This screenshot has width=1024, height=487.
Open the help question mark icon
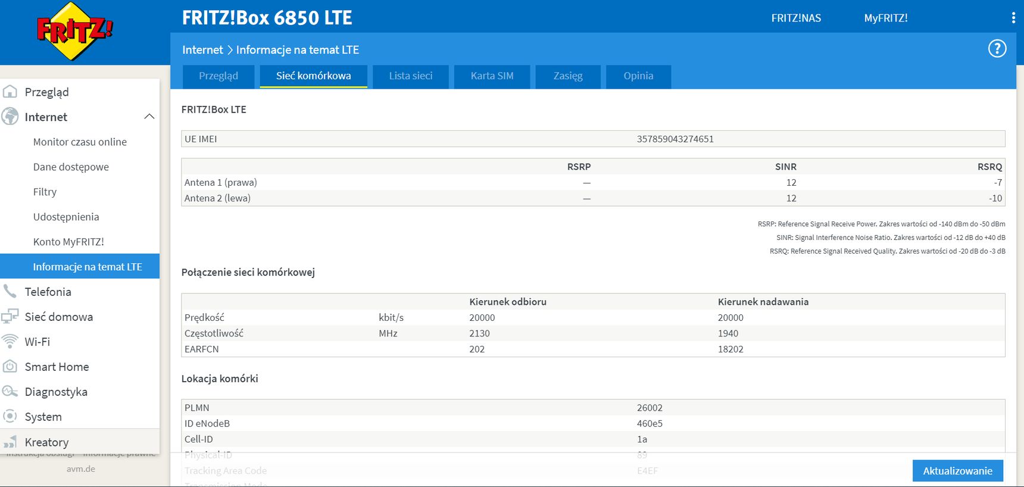[x=997, y=49]
